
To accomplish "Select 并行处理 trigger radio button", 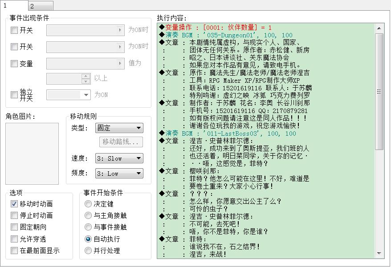I will click(x=88, y=251).
